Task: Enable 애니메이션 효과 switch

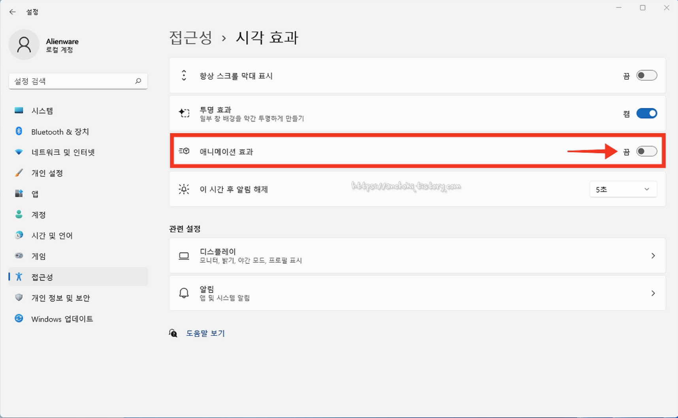Action: [x=646, y=151]
